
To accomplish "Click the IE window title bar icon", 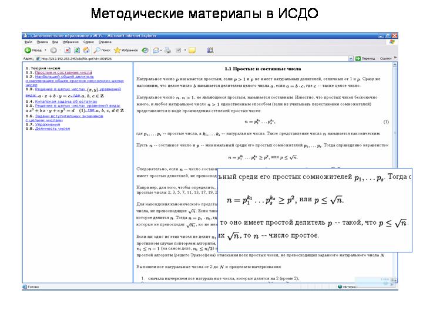I will pyautogui.click(x=25, y=36).
